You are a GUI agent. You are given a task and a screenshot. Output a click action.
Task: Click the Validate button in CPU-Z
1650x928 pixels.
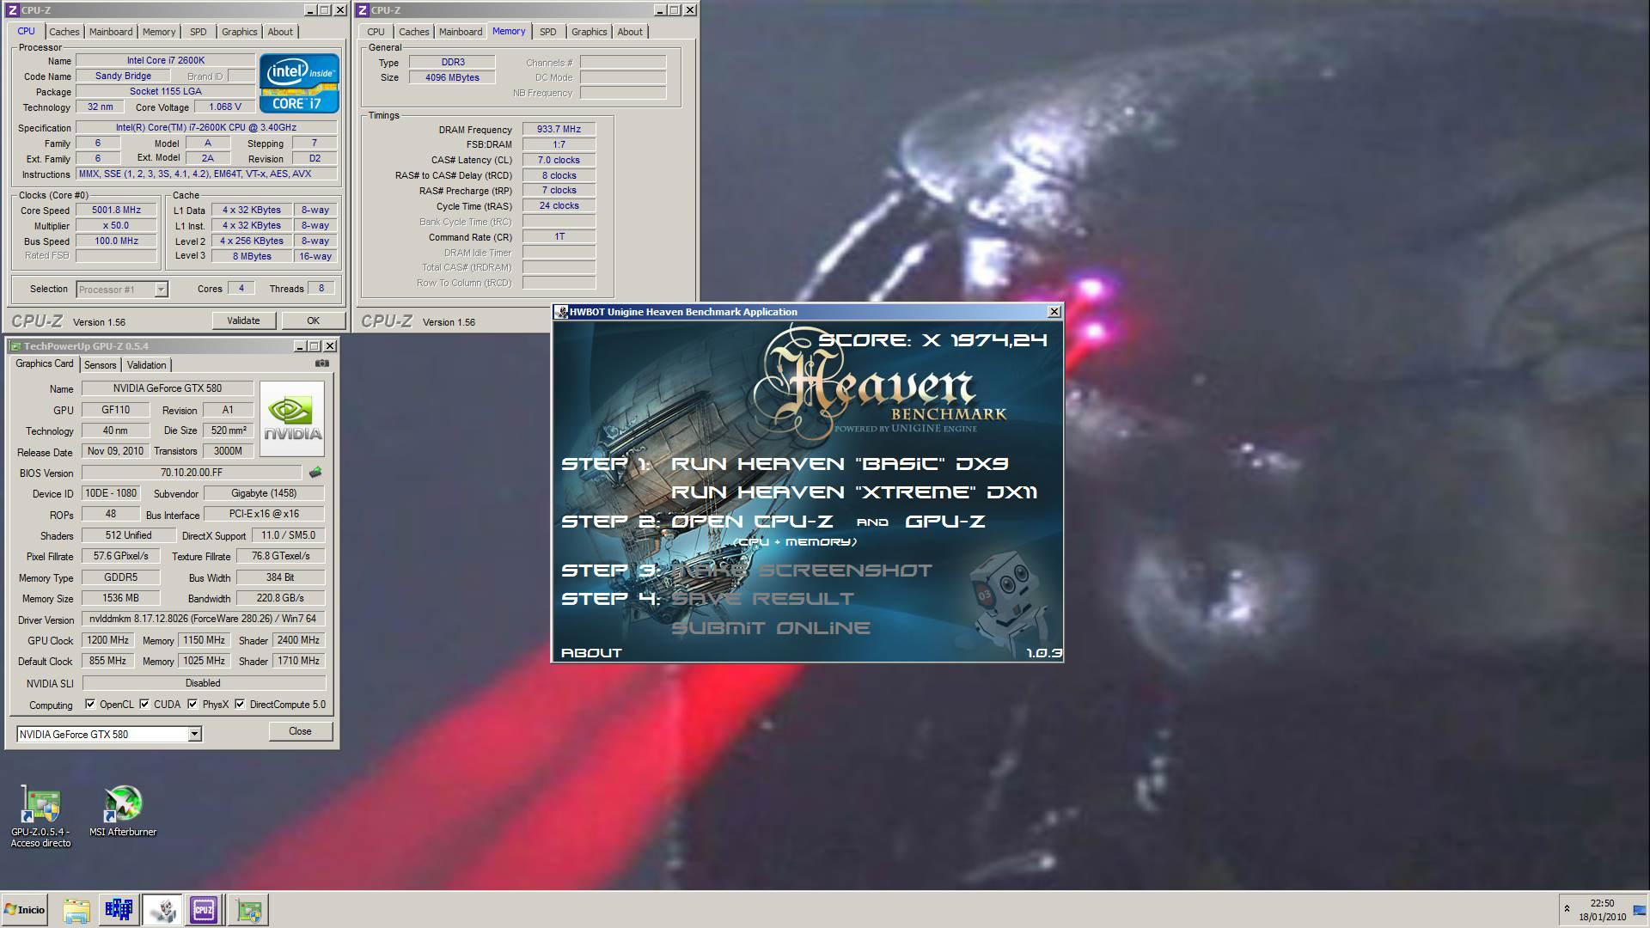pos(243,321)
